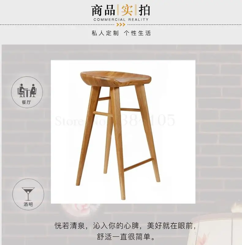The height and width of the screenshot is (245, 242).
Task: Click the black 商 character in heading
Action: (x=97, y=10)
